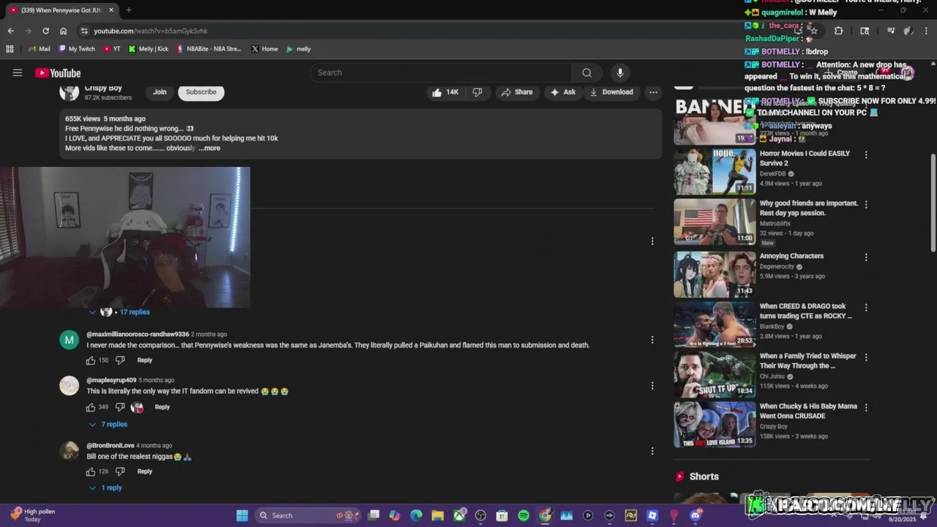Open My Twitch bookmark

(x=77, y=49)
